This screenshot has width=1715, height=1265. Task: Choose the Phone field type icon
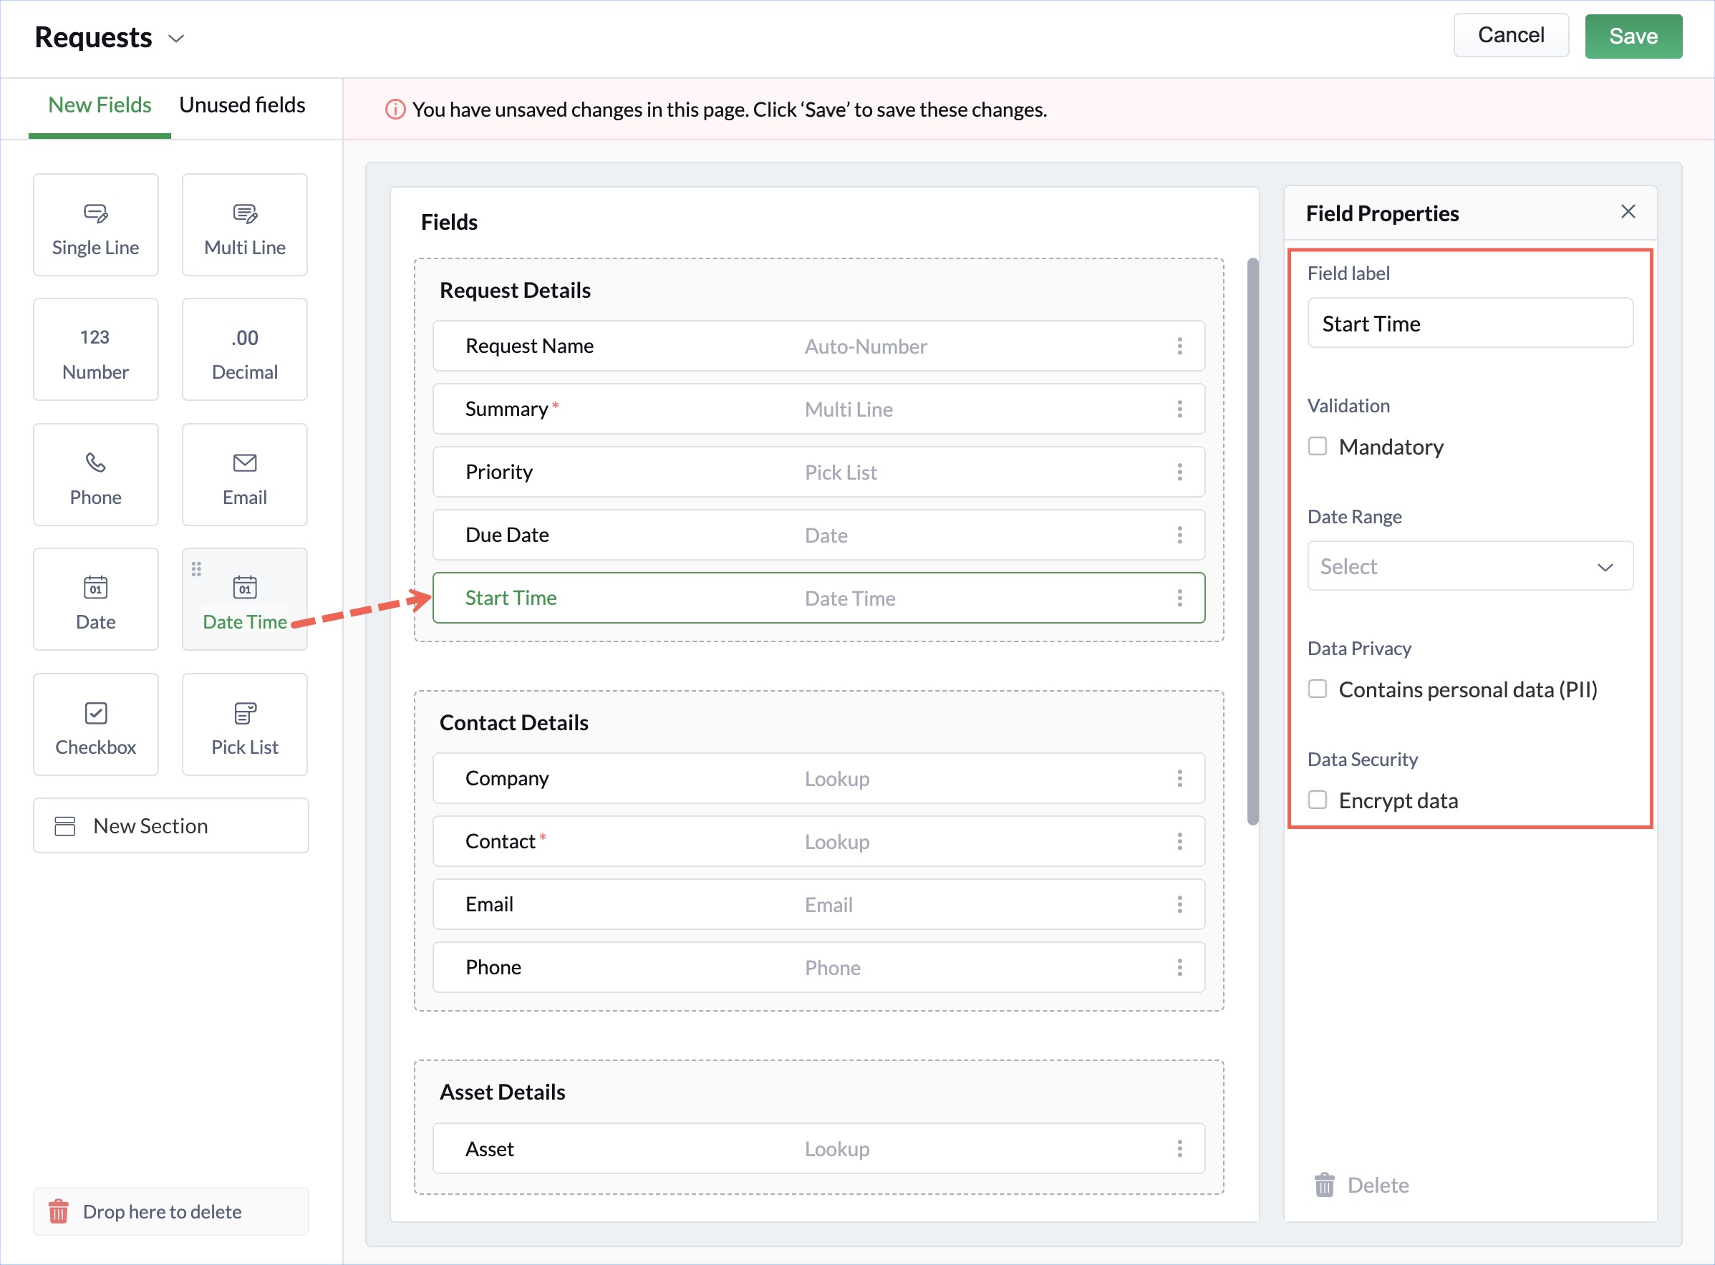tap(96, 462)
